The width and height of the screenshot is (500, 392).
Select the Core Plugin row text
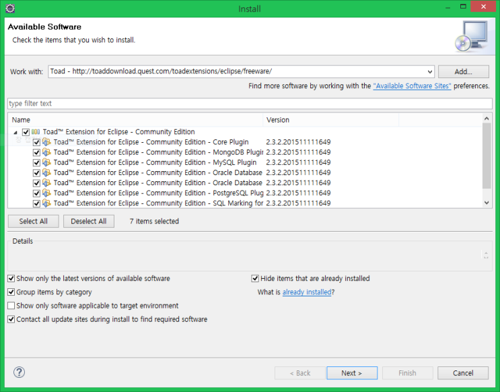151,142
